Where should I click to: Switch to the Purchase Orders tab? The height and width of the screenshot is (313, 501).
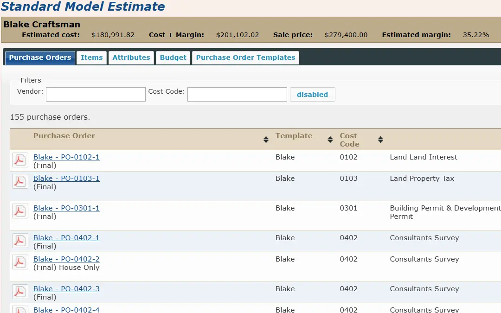click(40, 58)
